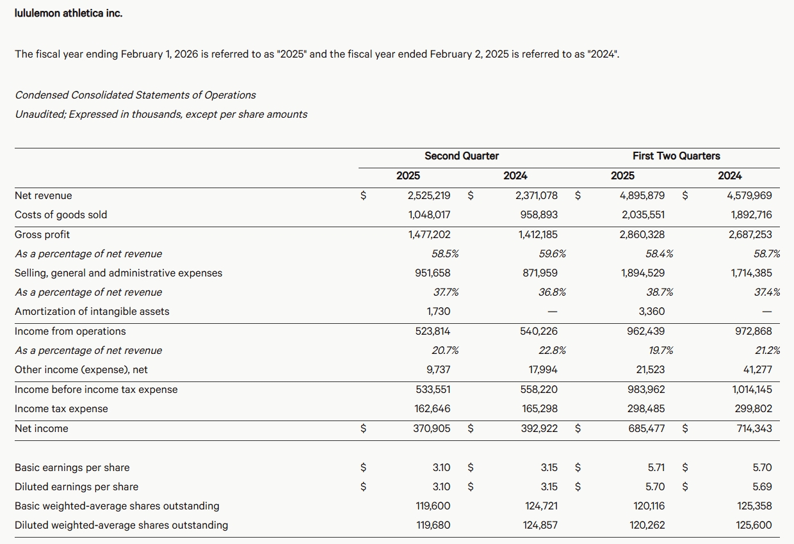Click the amortization value 1,730

pyautogui.click(x=438, y=312)
